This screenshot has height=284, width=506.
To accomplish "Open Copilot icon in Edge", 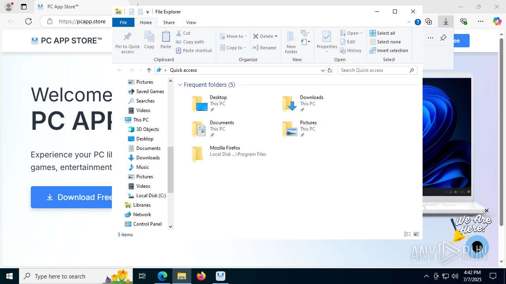I will 497,21.
